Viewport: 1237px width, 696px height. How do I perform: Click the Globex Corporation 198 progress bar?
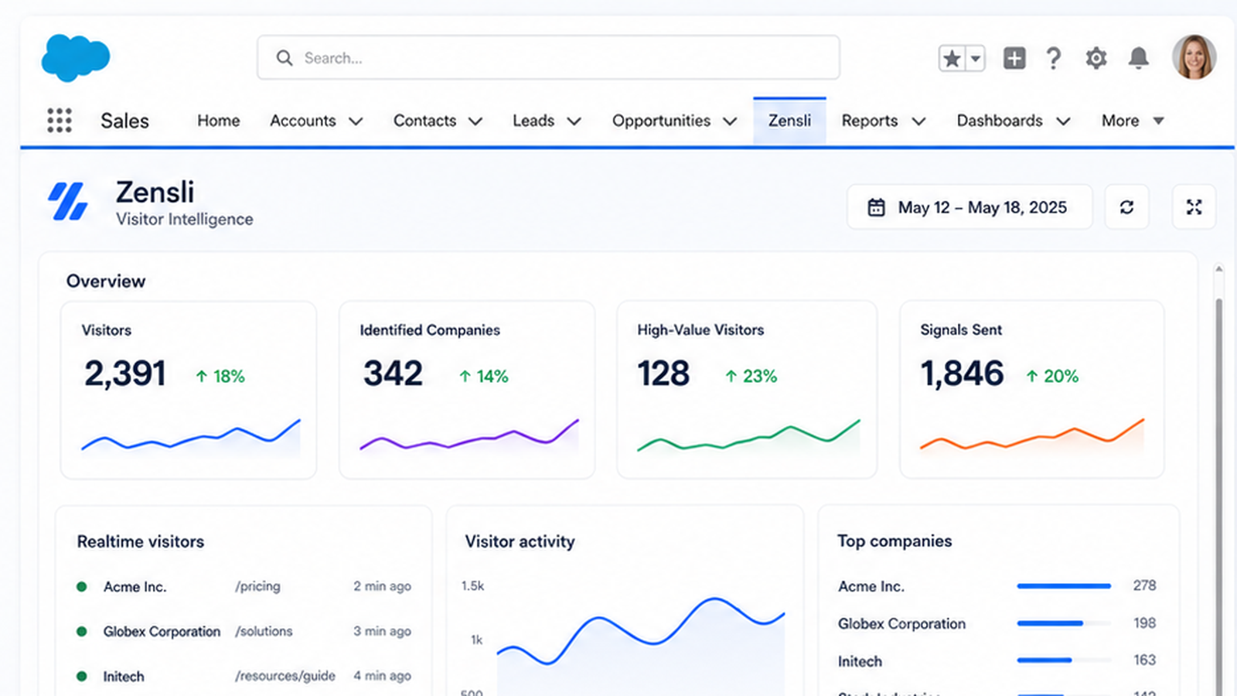click(1064, 623)
